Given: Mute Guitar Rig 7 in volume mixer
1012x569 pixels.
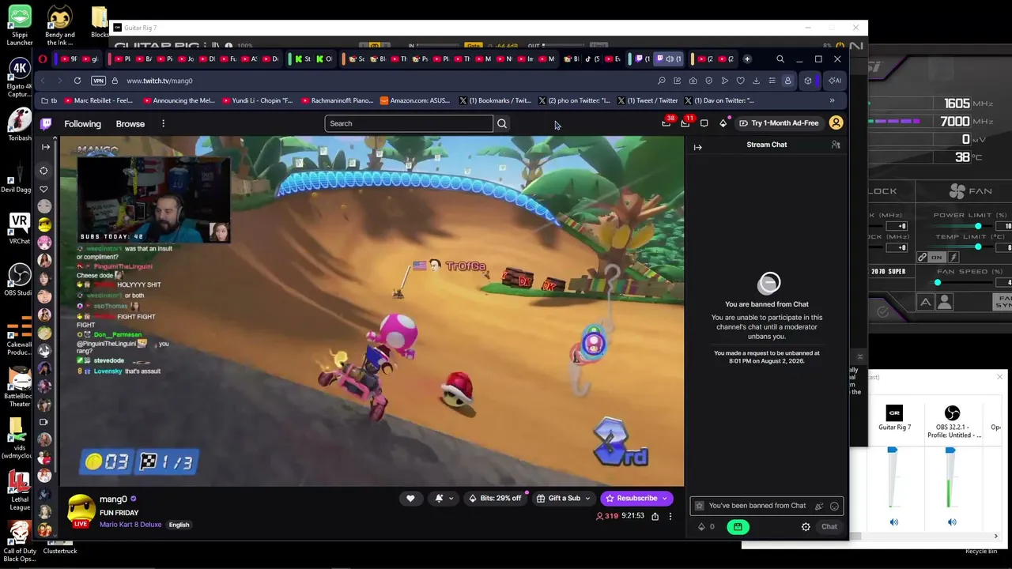Looking at the screenshot, I should tap(894, 522).
